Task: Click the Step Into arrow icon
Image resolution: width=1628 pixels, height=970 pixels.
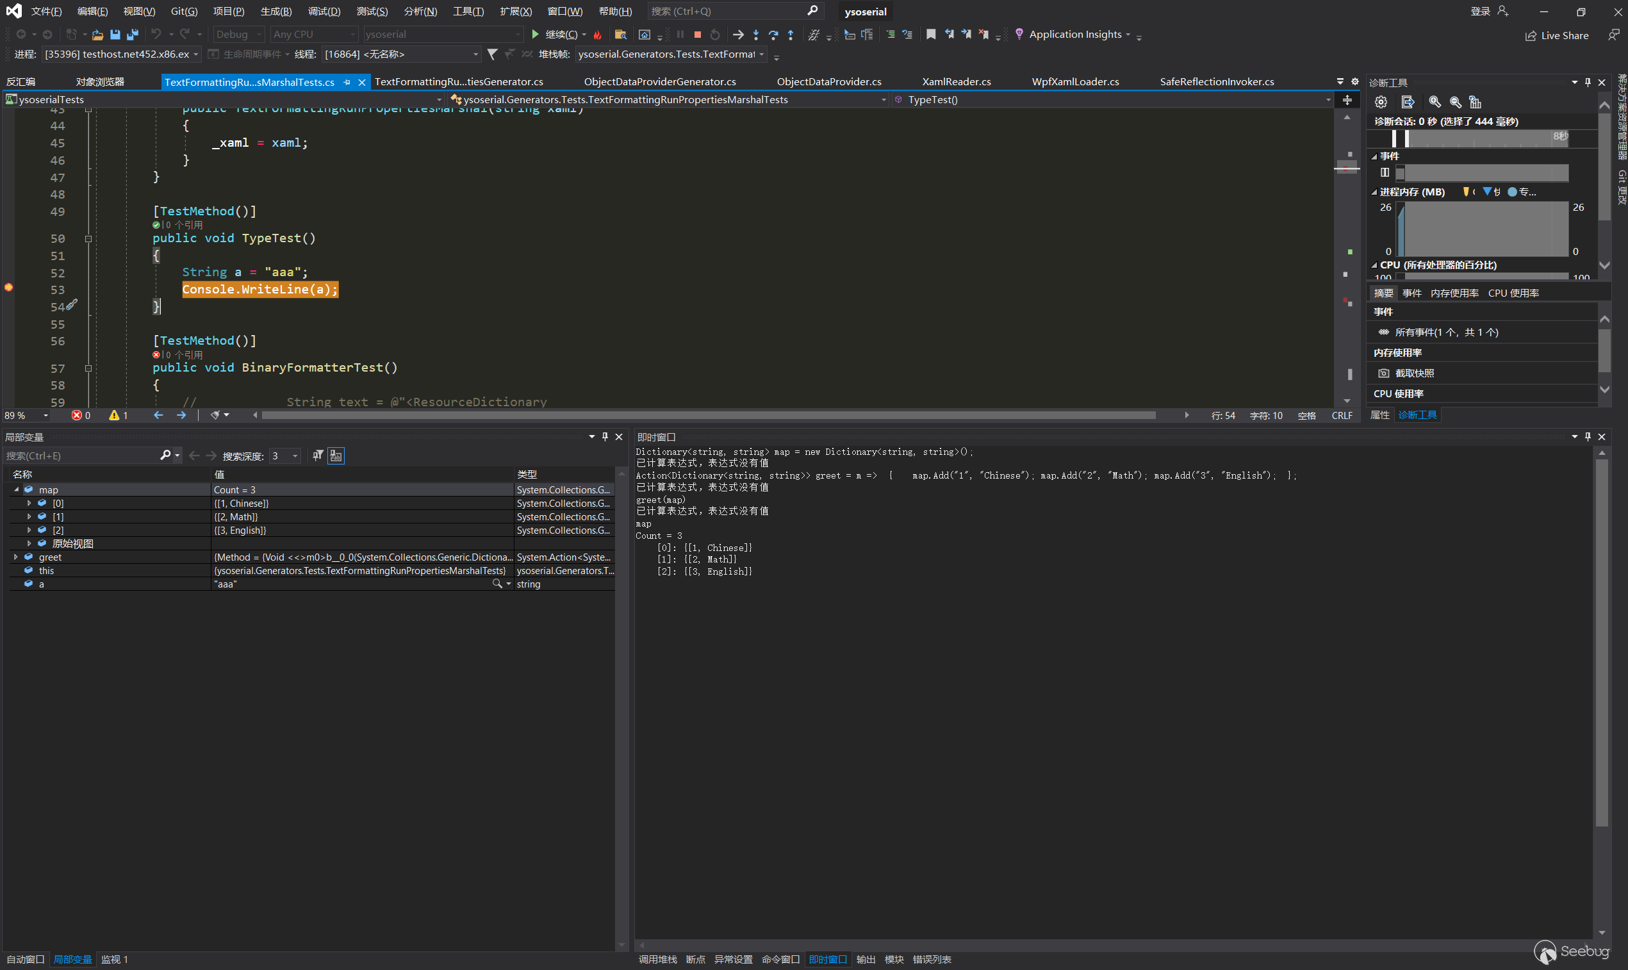Action: tap(755, 35)
